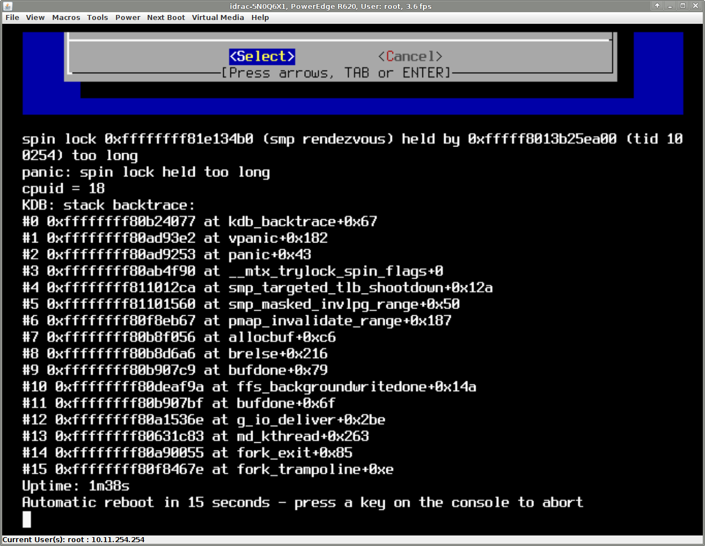Show the Help menu
Image resolution: width=705 pixels, height=546 pixels.
[x=260, y=17]
